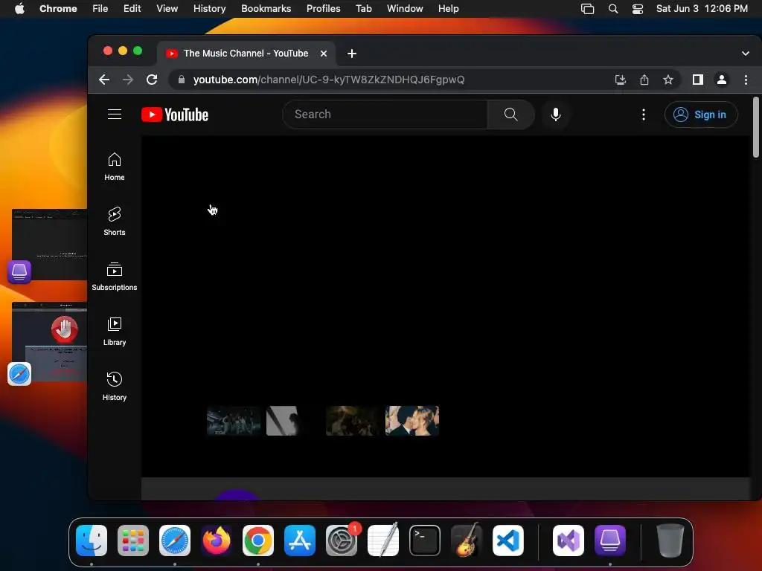The image size is (762, 571).
Task: Open the View menu
Action: (x=167, y=8)
